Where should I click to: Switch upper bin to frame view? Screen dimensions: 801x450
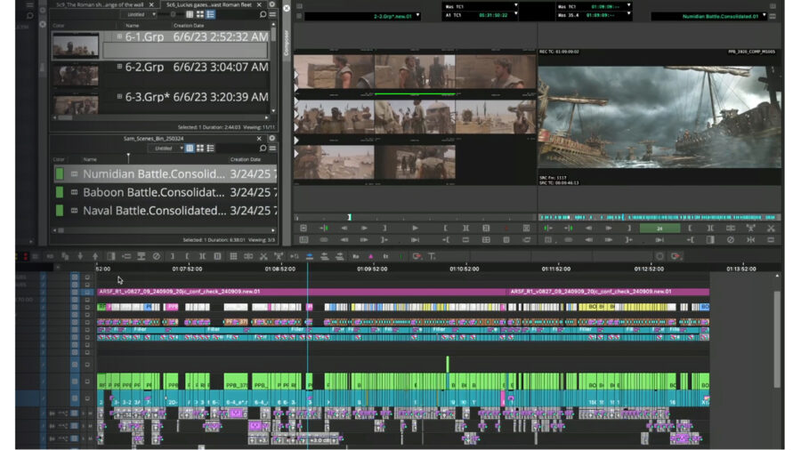tap(199, 15)
